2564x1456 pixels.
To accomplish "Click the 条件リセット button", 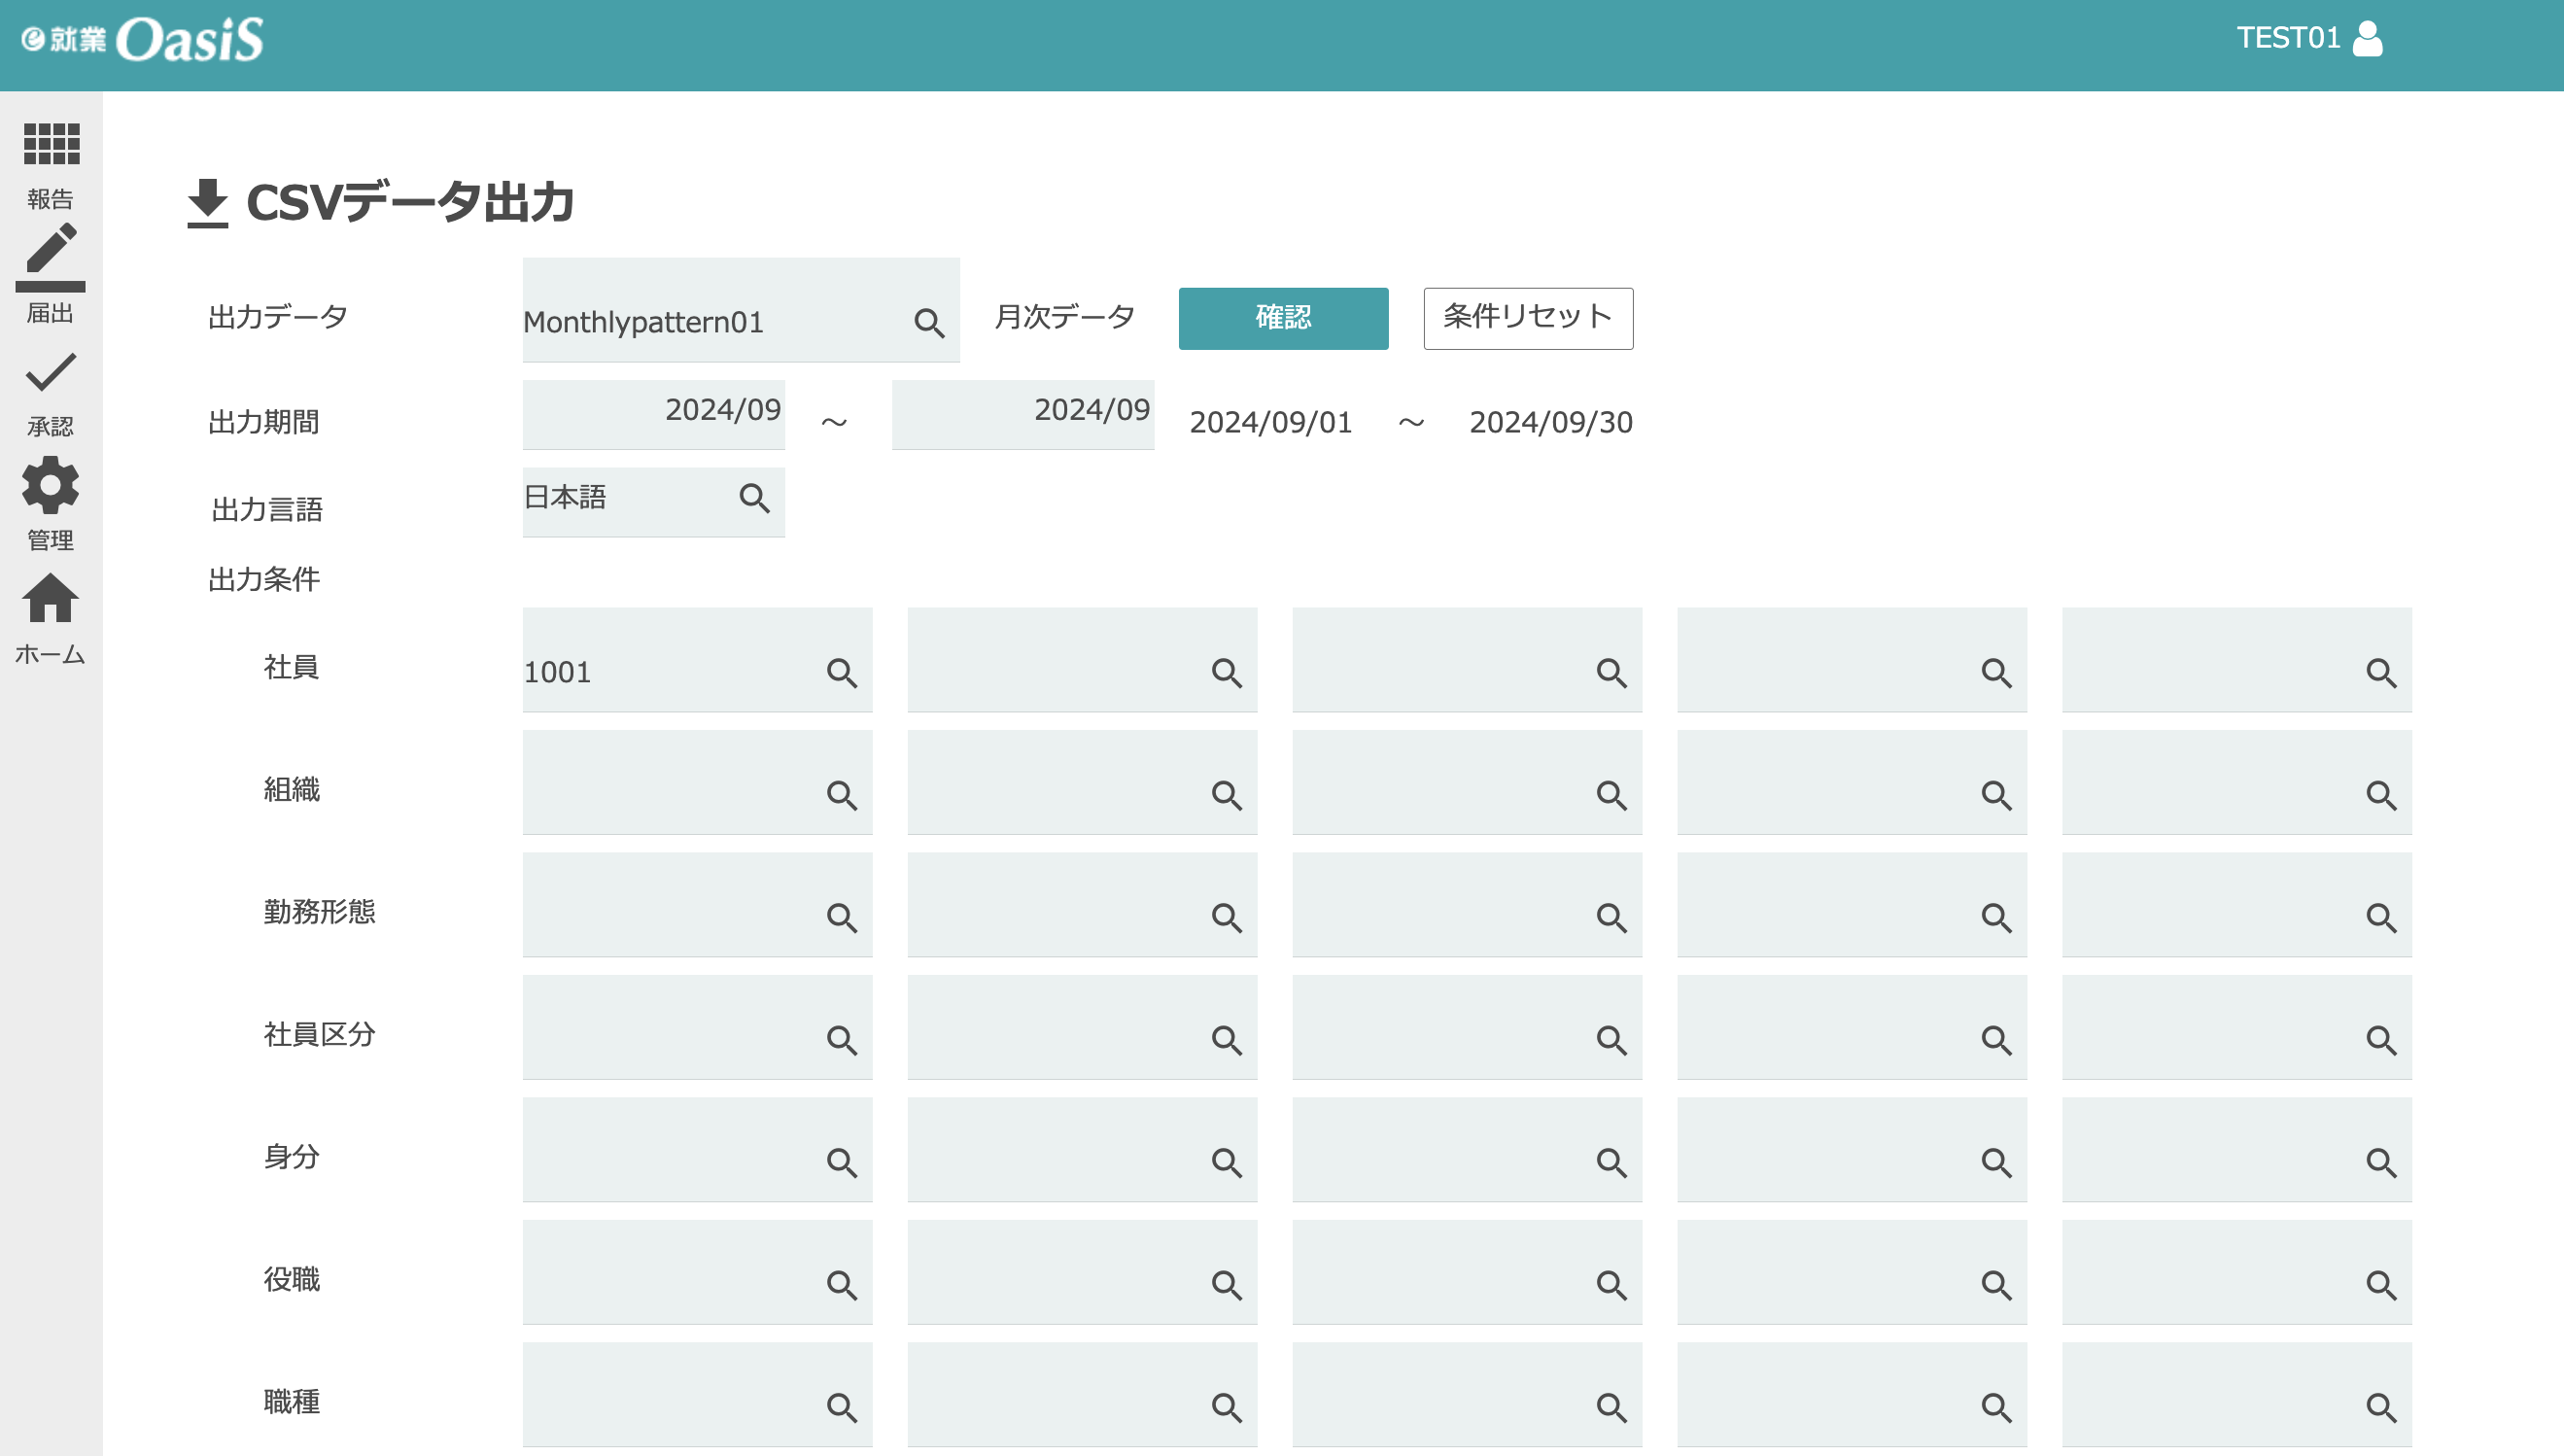I will (1528, 318).
